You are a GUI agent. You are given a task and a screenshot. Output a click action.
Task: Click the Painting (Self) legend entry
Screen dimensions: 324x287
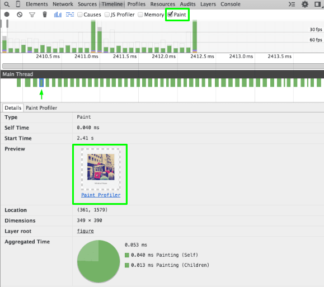point(162,255)
